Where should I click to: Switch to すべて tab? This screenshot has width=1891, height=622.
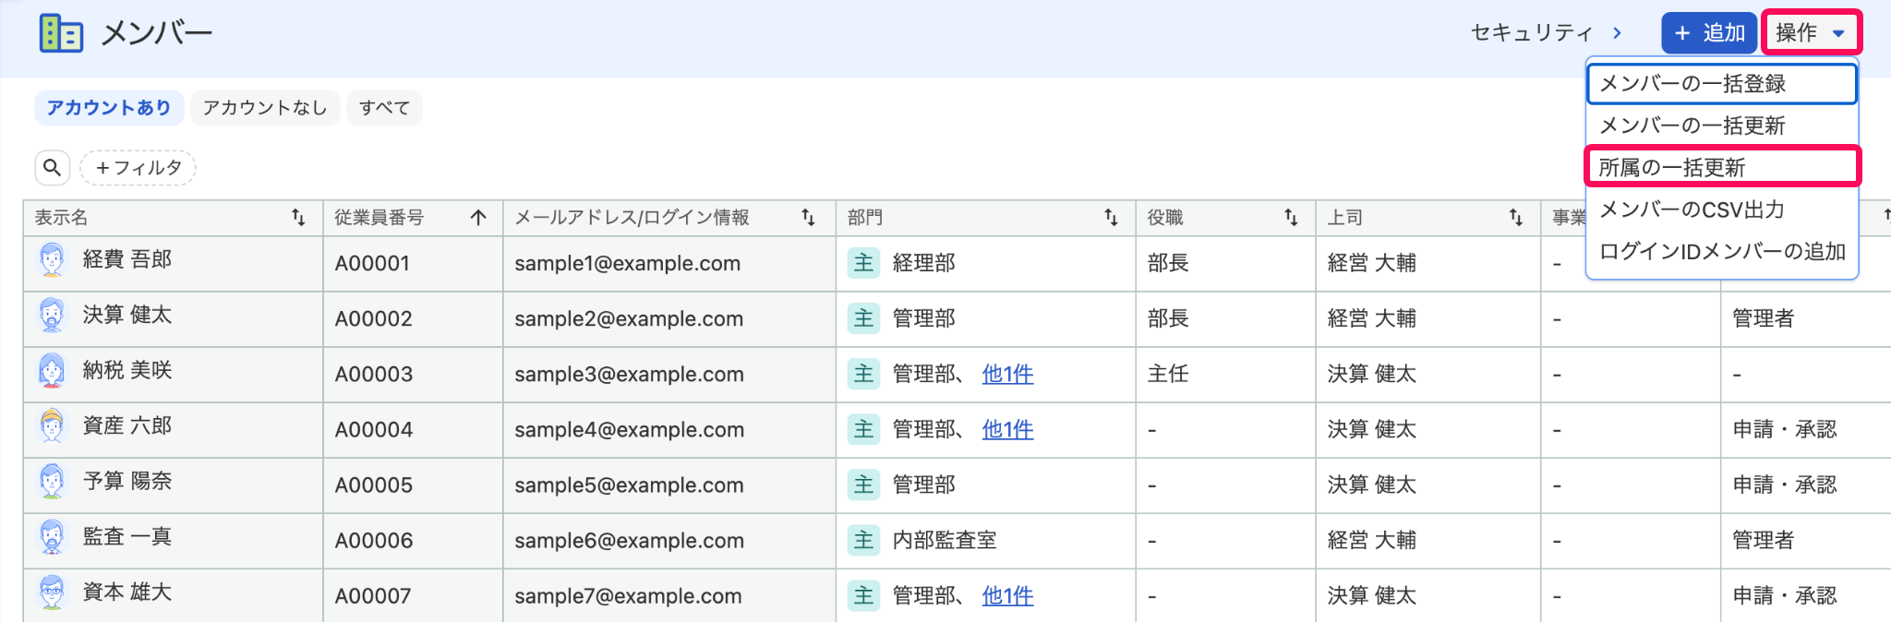pos(384,108)
